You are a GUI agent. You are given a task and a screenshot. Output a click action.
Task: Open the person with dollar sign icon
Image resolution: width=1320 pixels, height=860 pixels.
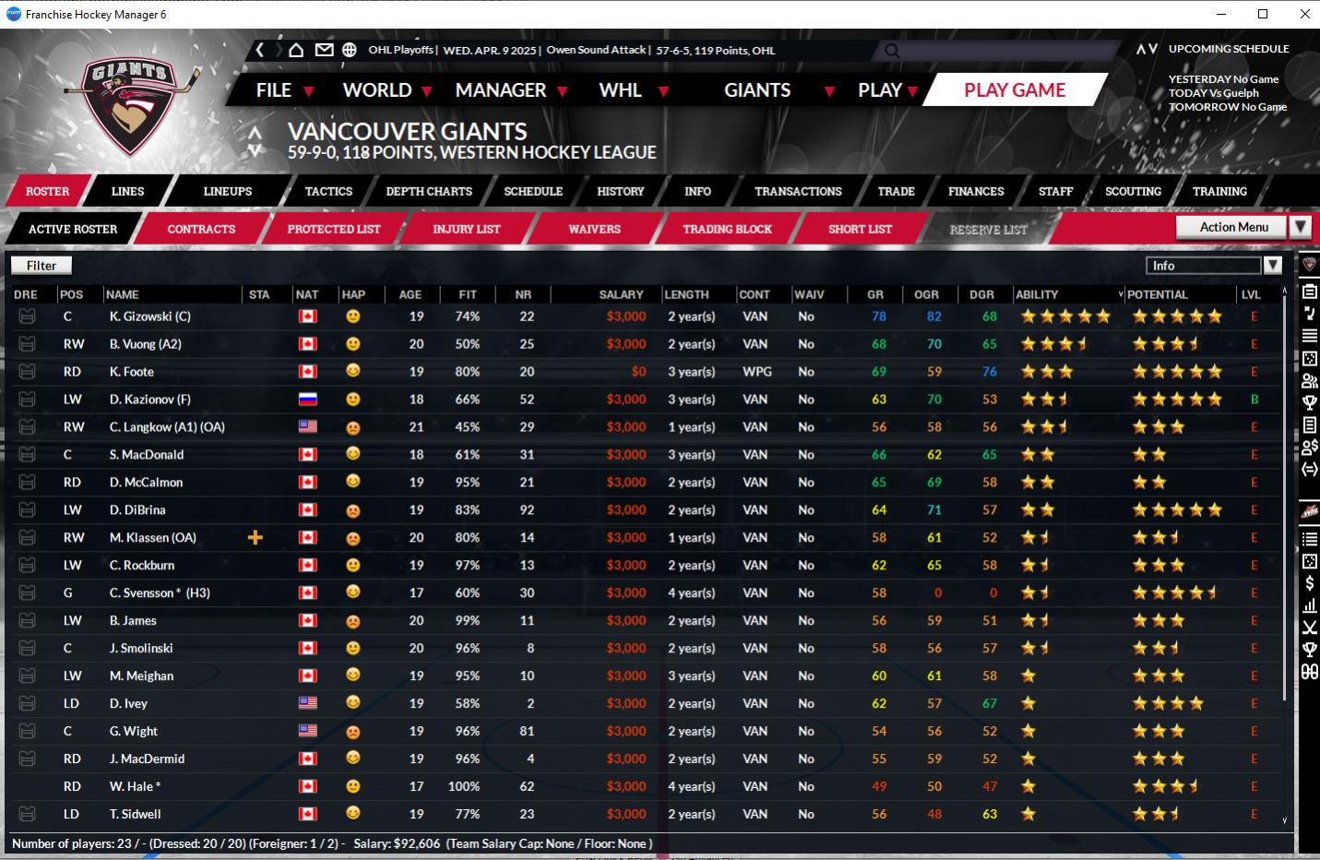[x=1309, y=448]
